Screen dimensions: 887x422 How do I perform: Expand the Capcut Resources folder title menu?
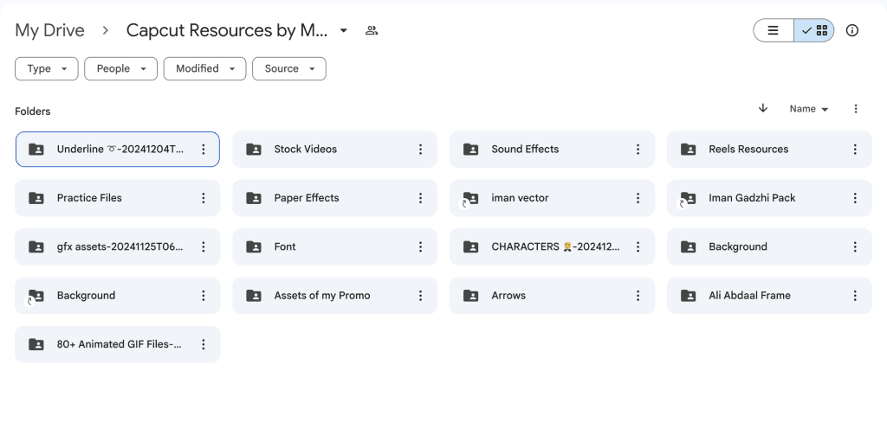[x=344, y=30]
